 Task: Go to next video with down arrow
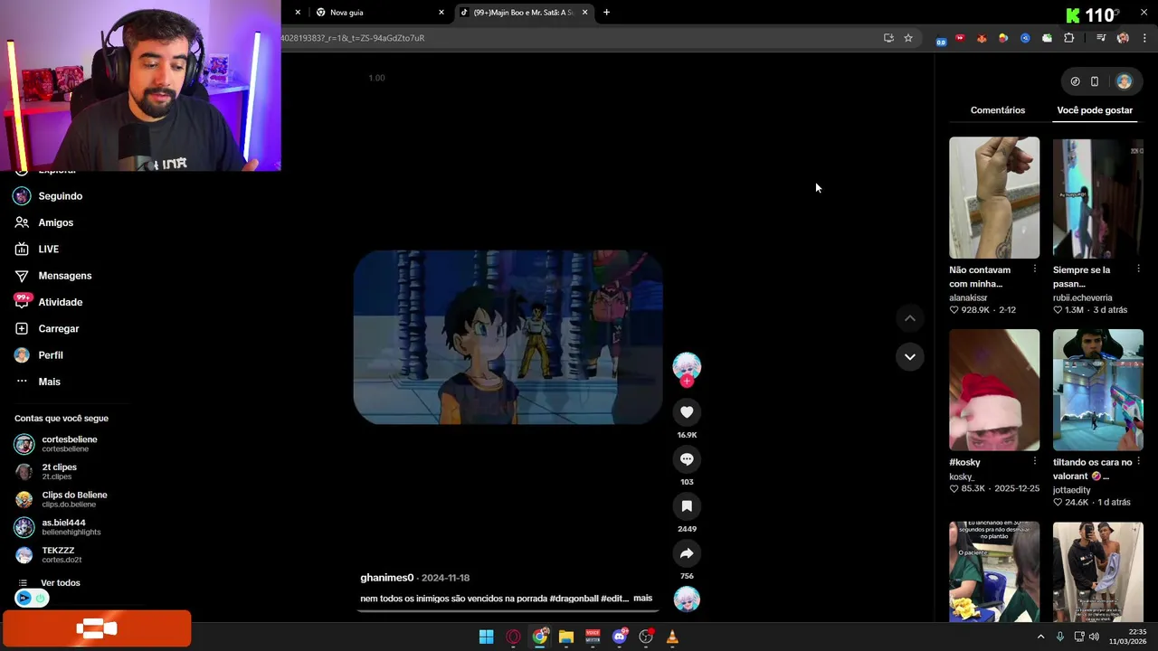(910, 356)
